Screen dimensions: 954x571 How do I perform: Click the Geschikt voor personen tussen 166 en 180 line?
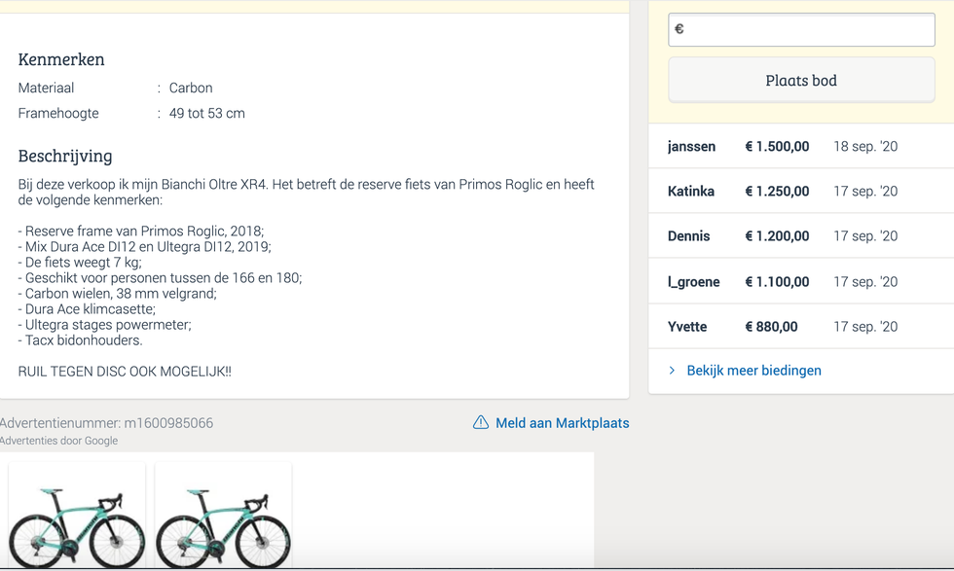point(160,278)
